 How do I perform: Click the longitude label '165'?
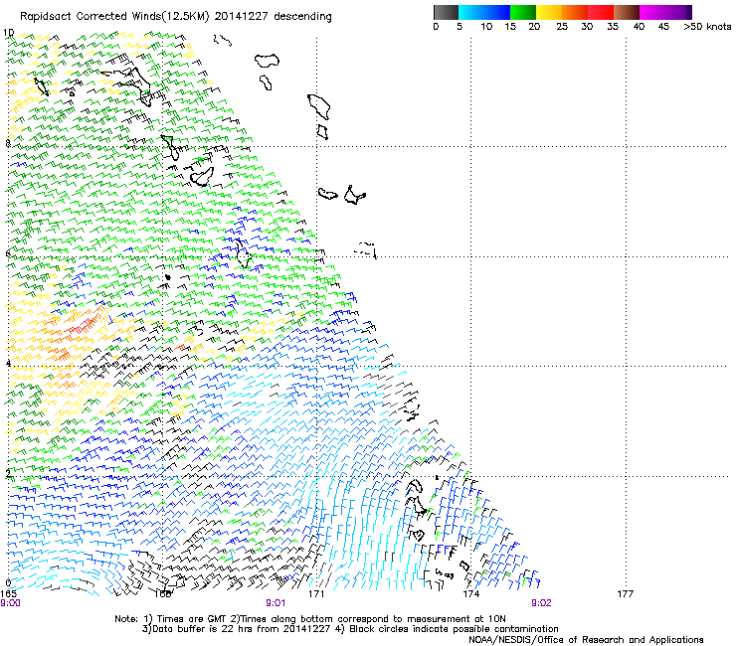pyautogui.click(x=8, y=594)
